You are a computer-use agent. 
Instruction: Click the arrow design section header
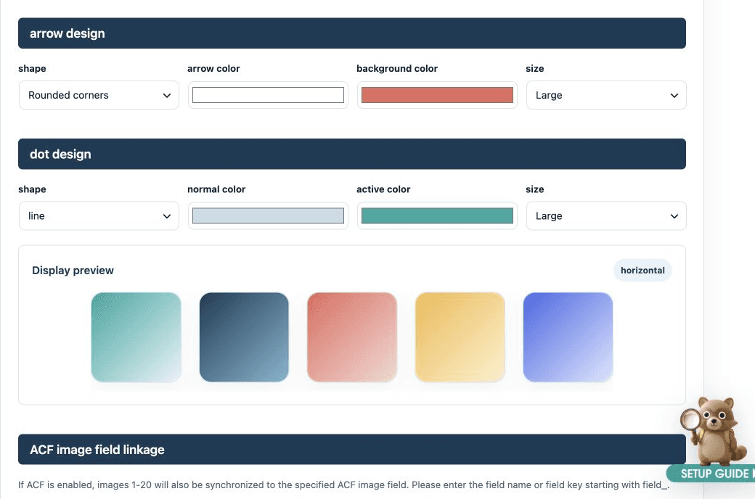[x=352, y=33]
